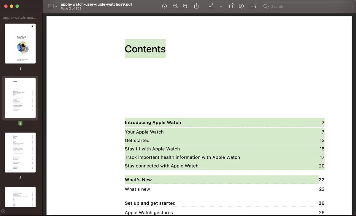Open the Share menu
The height and width of the screenshot is (216, 356).
196,6
